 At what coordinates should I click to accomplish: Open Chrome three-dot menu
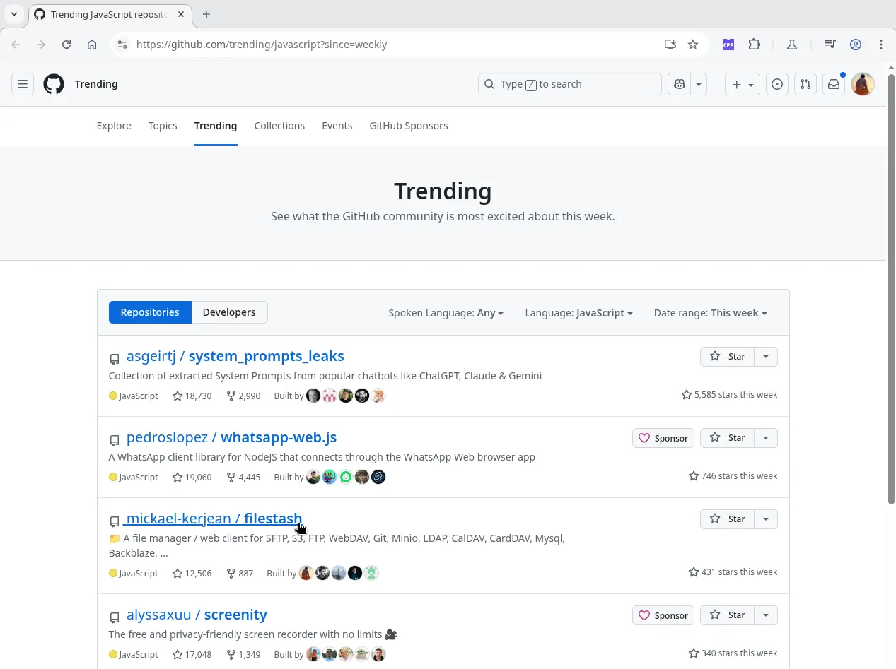[x=881, y=45]
